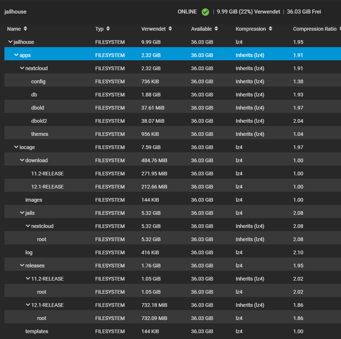The width and height of the screenshot is (341, 339).
Task: Click the 2.04 compression ratio value
Action: click(x=298, y=121)
